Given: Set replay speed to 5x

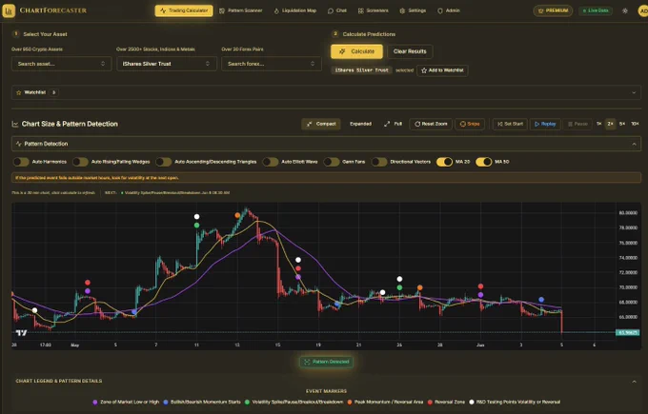Looking at the screenshot, I should tap(622, 124).
